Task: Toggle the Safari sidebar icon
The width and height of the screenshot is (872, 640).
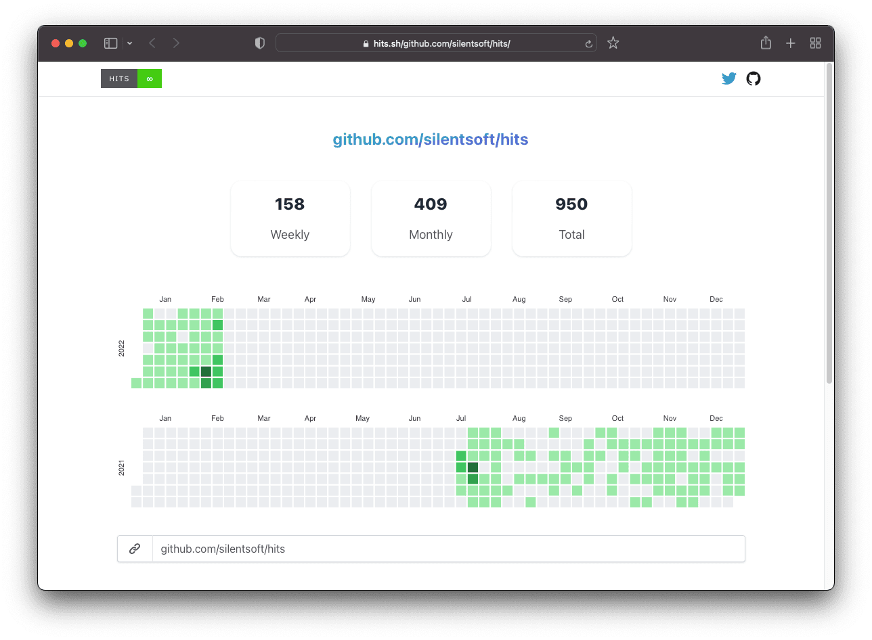Action: (111, 43)
